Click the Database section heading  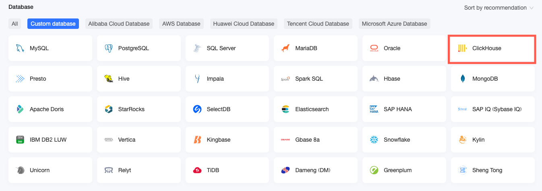pos(21,7)
